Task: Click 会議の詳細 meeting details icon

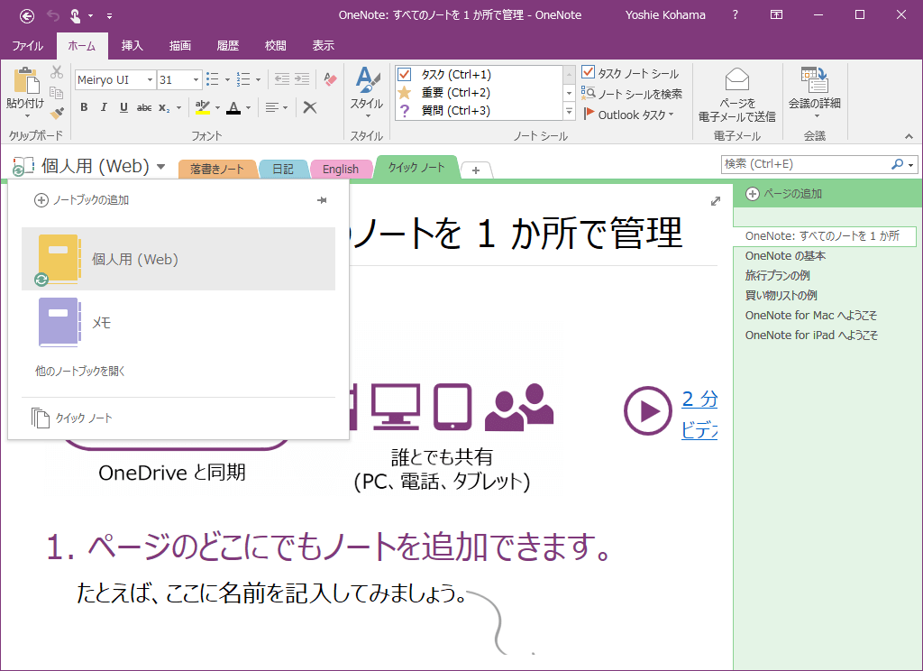Action: click(x=815, y=79)
